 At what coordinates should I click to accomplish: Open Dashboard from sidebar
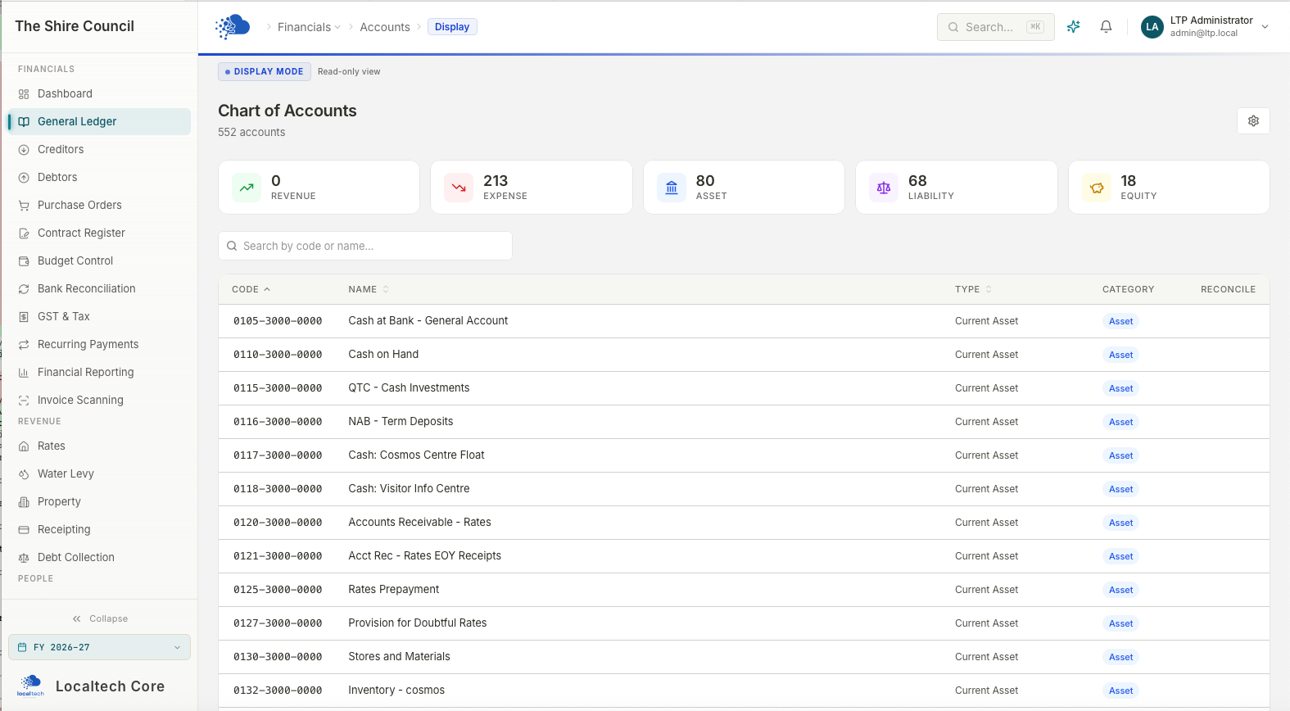(x=99, y=94)
